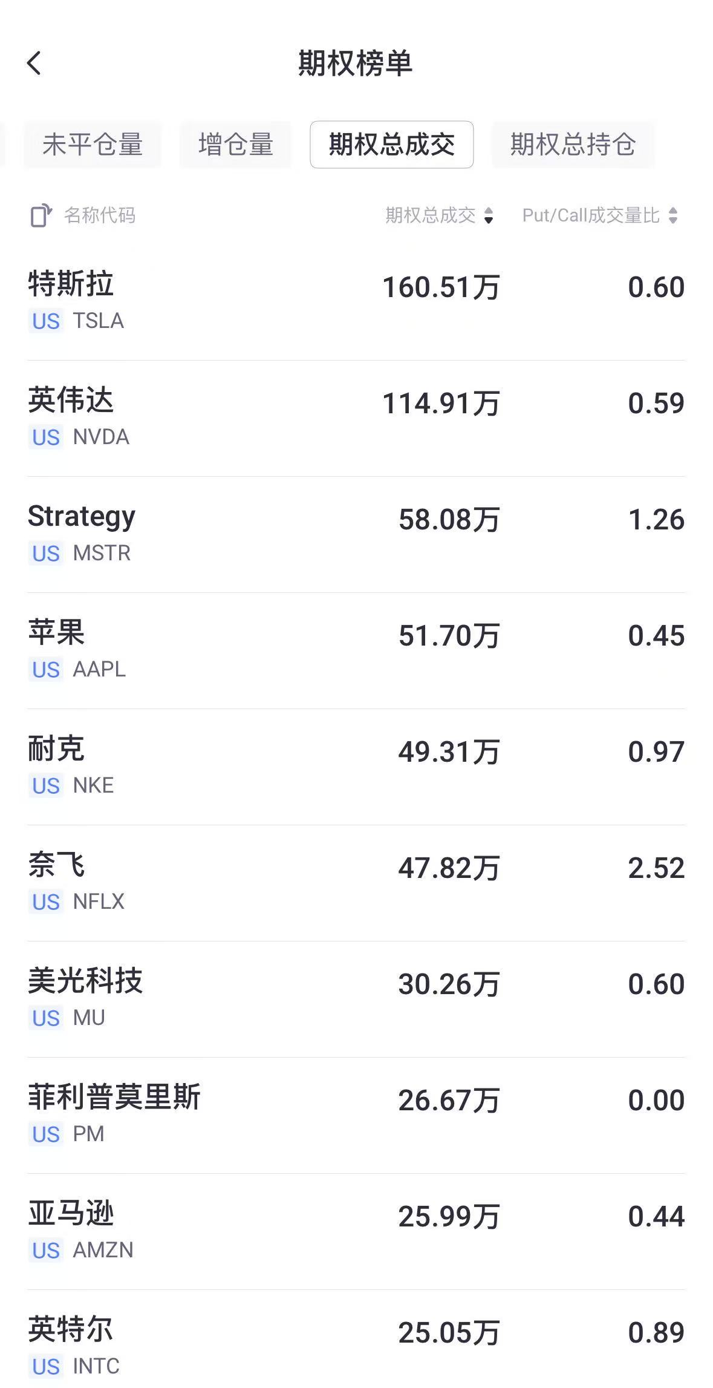Sort by 期权总成交 arrows icon
This screenshot has width=713, height=1388.
coord(489,216)
